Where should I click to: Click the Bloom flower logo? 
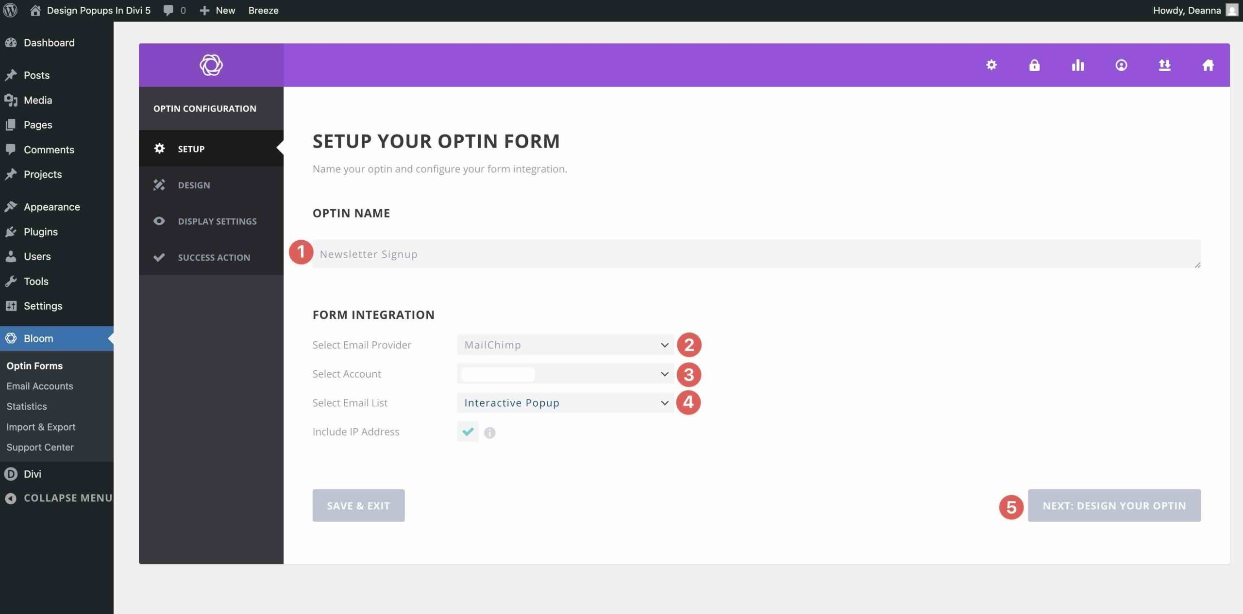(211, 65)
